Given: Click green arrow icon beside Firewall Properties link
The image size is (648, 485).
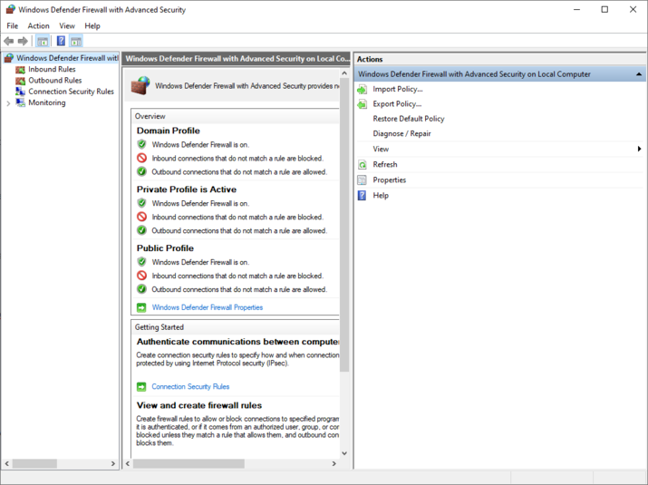Looking at the screenshot, I should point(141,307).
